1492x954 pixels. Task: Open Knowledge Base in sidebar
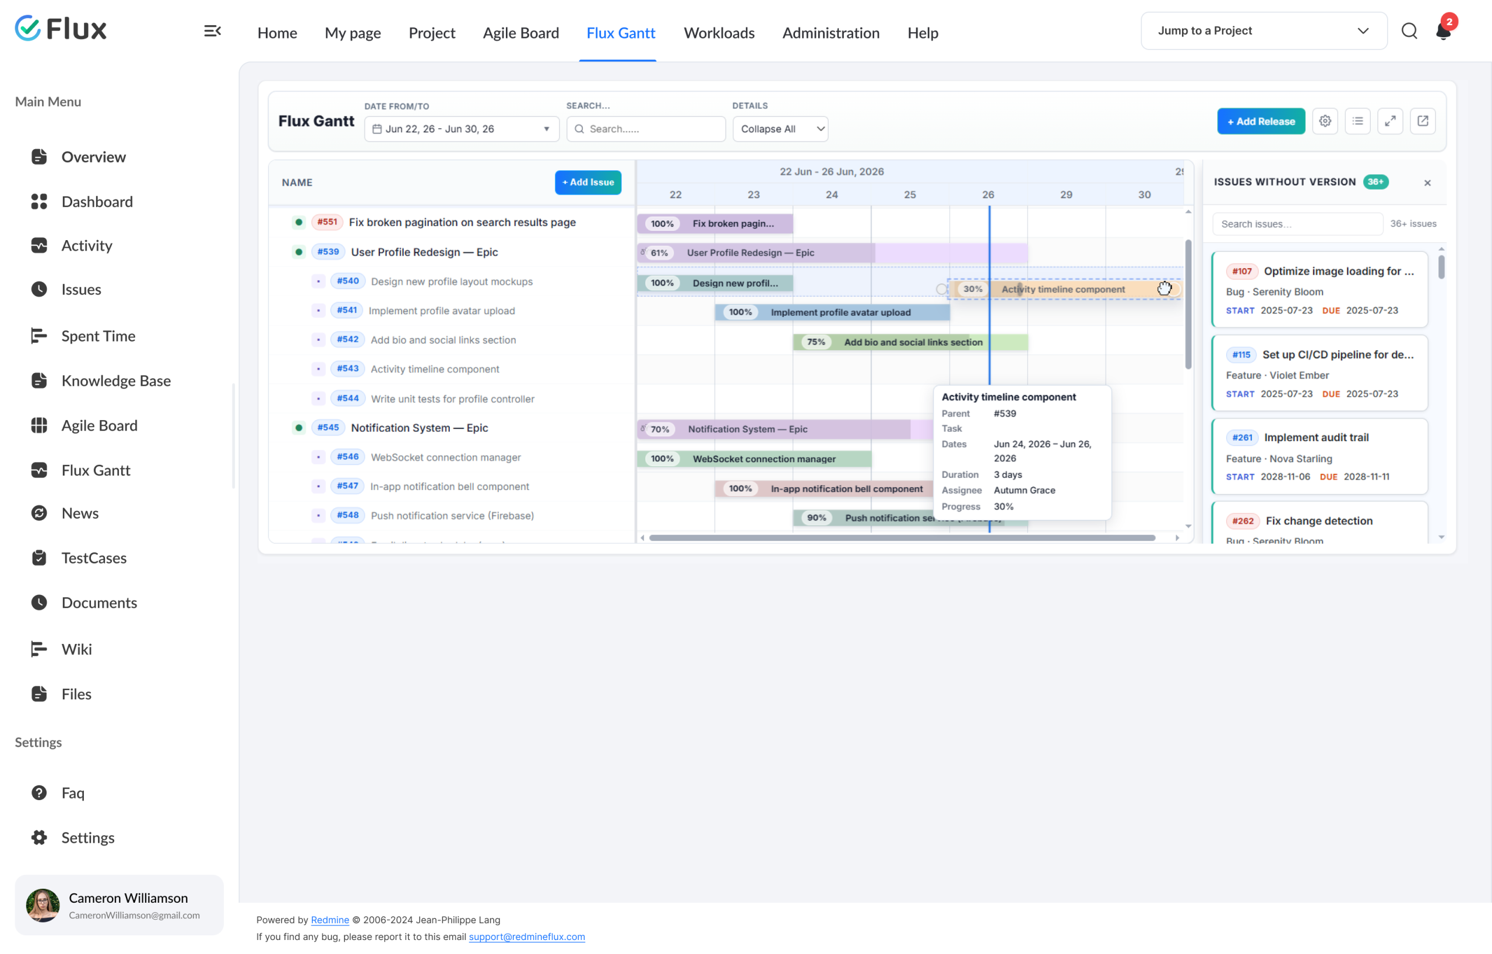(116, 381)
